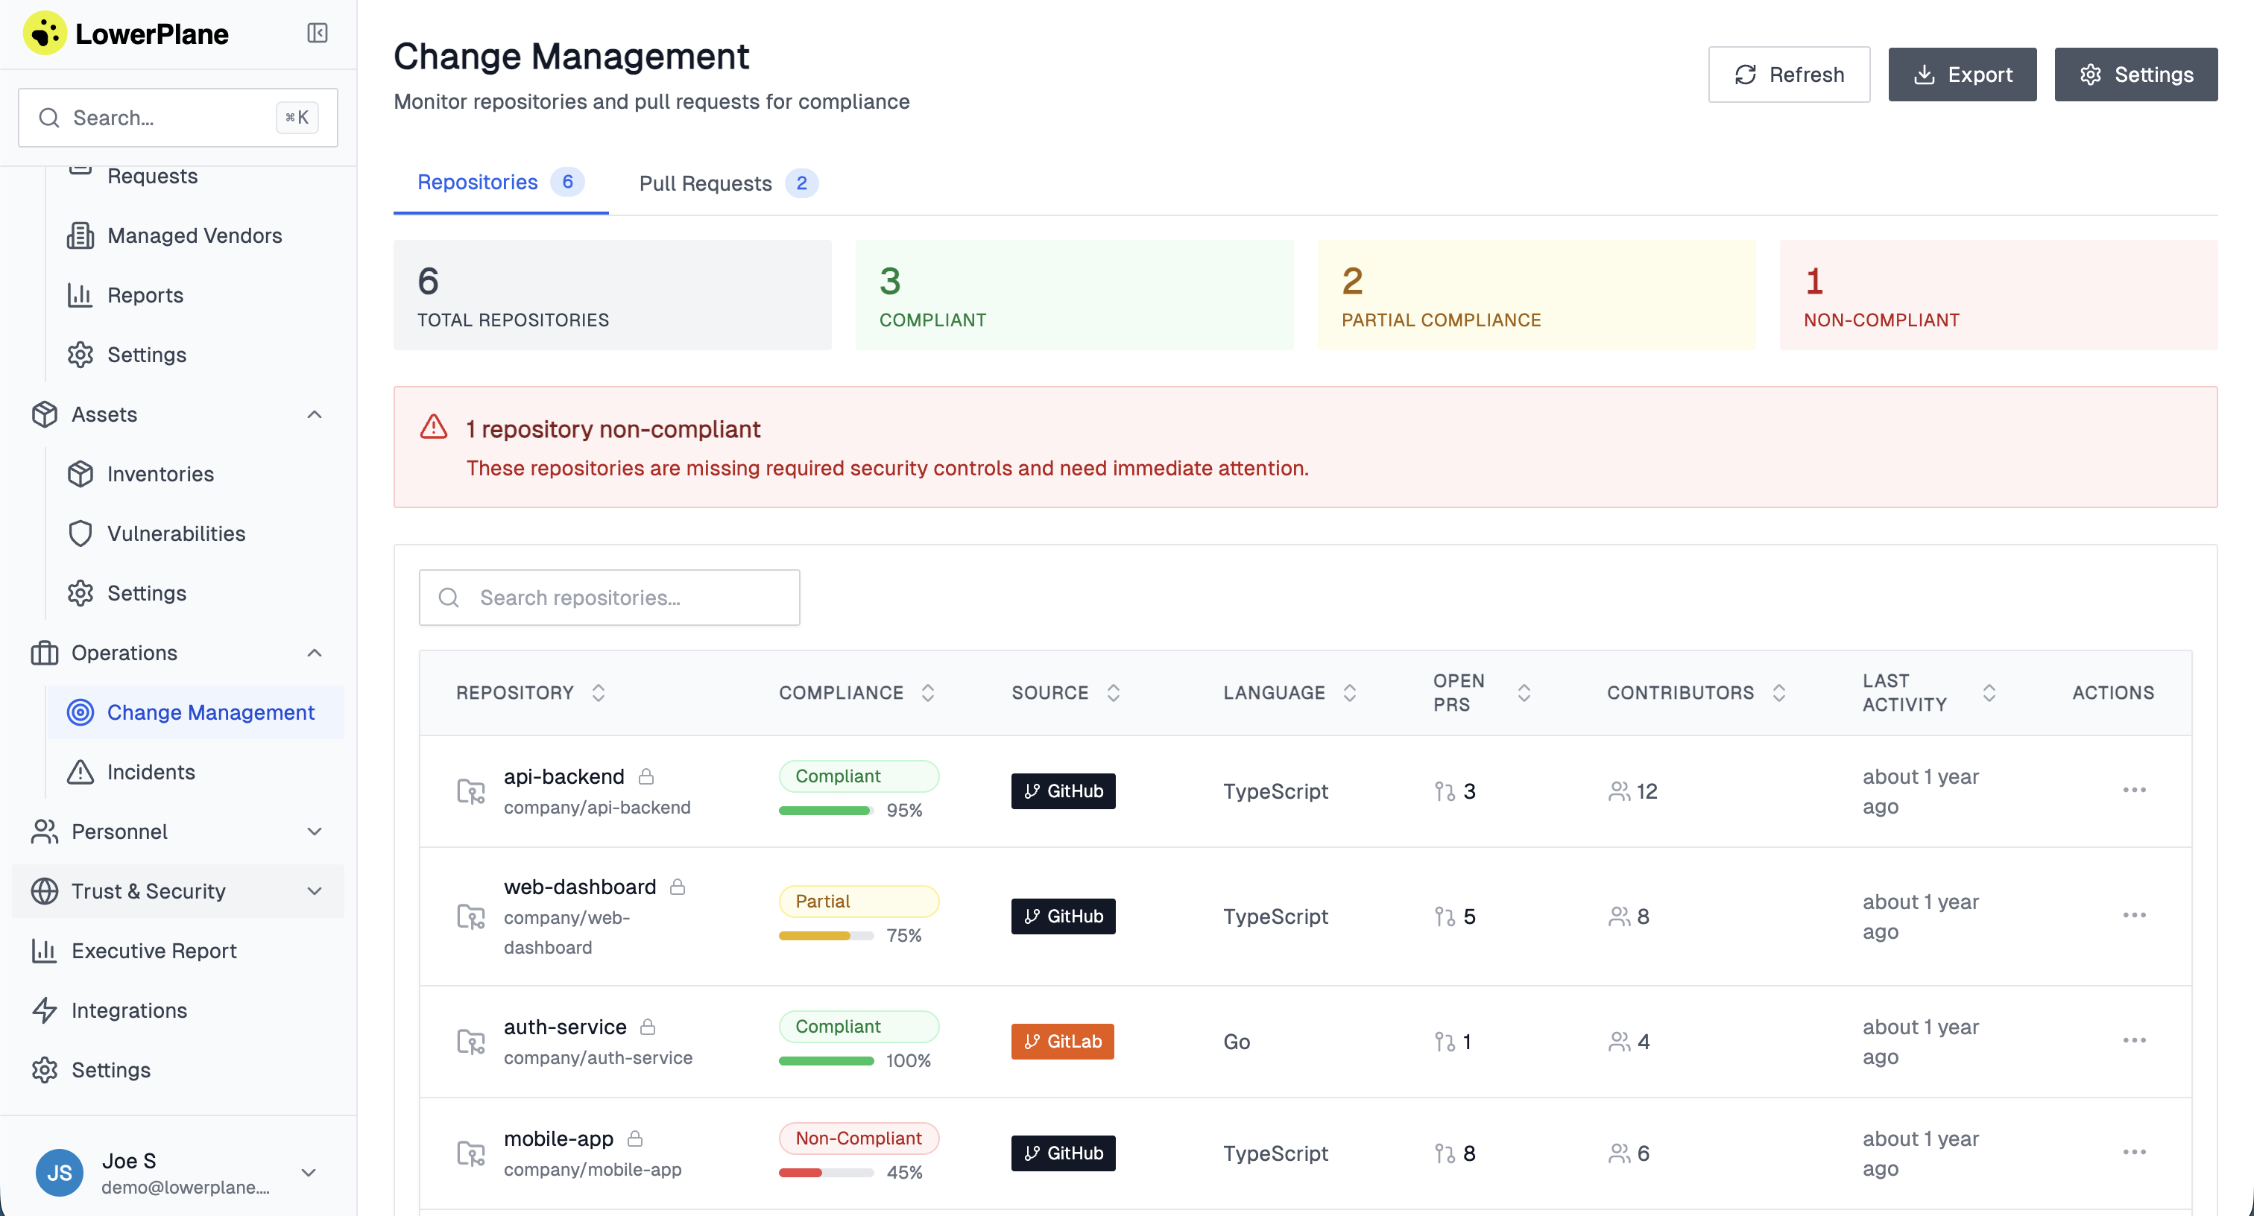Open Integrations via the lightning bolt icon
Viewport: 2254px width, 1216px height.
point(45,1010)
